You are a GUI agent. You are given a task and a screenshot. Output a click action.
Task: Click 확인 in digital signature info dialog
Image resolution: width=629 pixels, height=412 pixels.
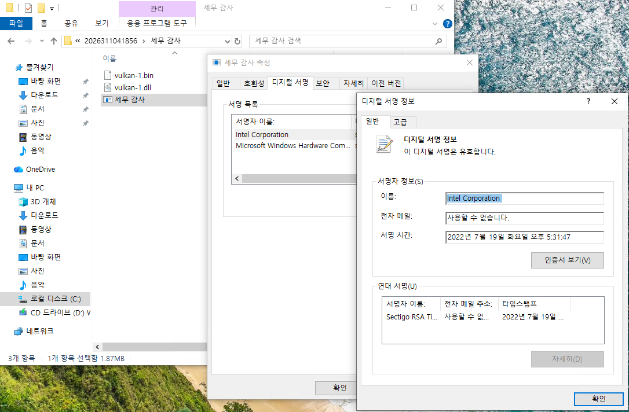tap(598, 399)
